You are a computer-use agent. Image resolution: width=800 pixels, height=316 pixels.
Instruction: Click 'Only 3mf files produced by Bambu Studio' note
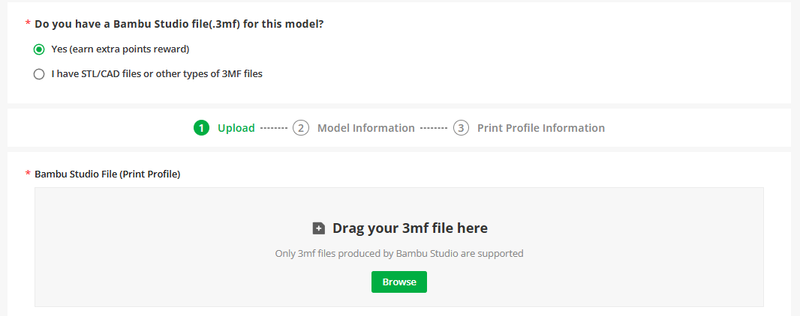click(399, 253)
